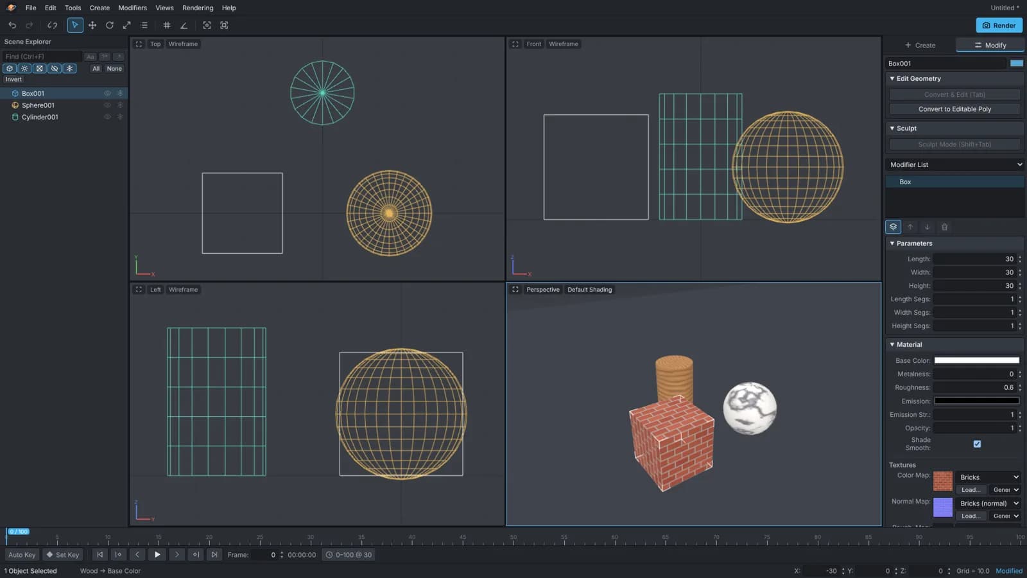Delete modifier with trash icon
1027x578 pixels.
click(944, 227)
